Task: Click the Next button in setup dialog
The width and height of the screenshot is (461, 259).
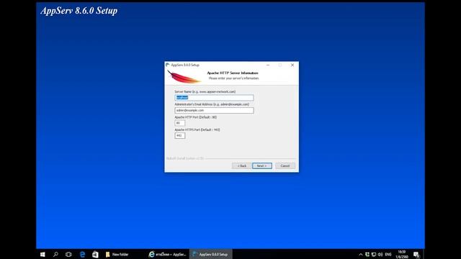Action: coord(262,166)
